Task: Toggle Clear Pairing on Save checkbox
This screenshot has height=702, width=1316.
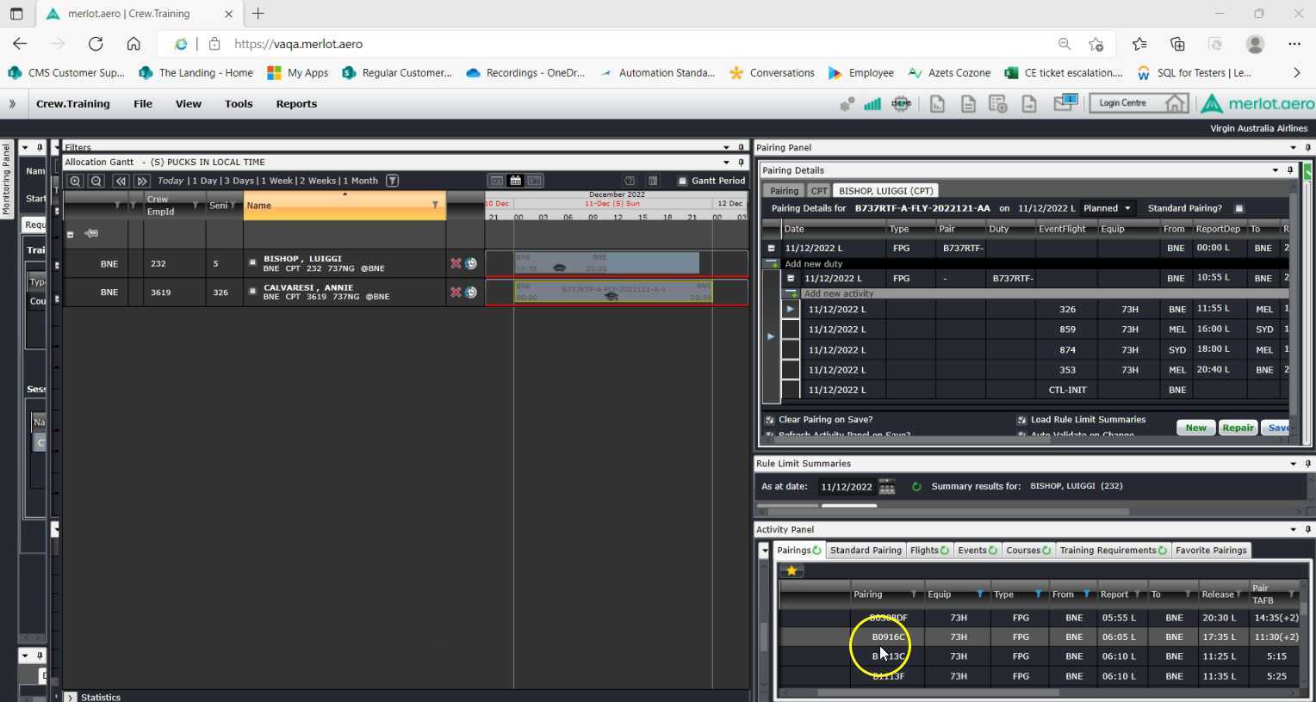Action: click(x=770, y=420)
